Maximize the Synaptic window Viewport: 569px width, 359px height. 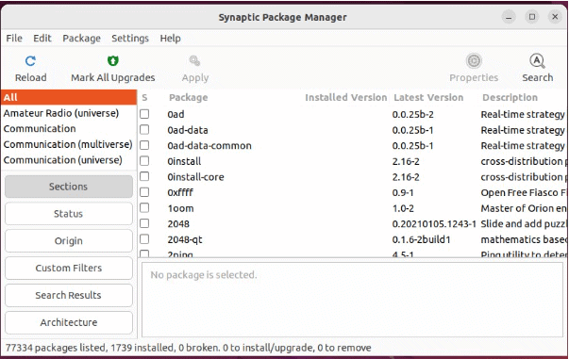532,17
